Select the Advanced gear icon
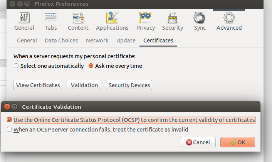Screen dimensions: 272x162 click(229, 18)
